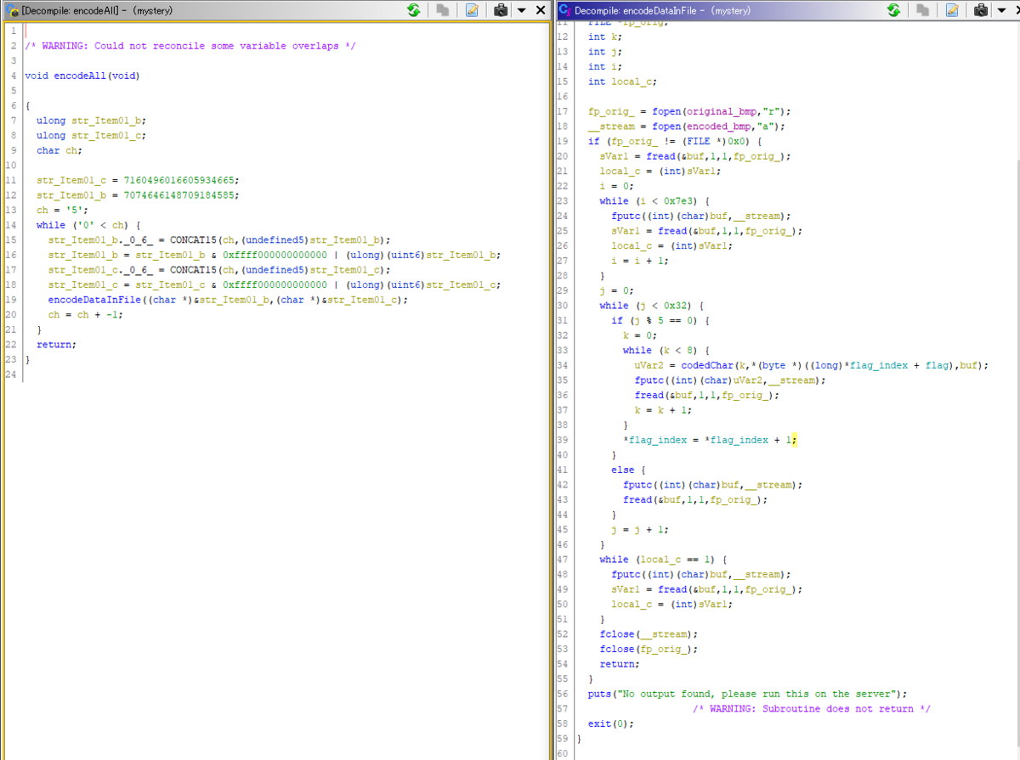
Task: Click 'int local_c;' declaration
Action: [622, 82]
